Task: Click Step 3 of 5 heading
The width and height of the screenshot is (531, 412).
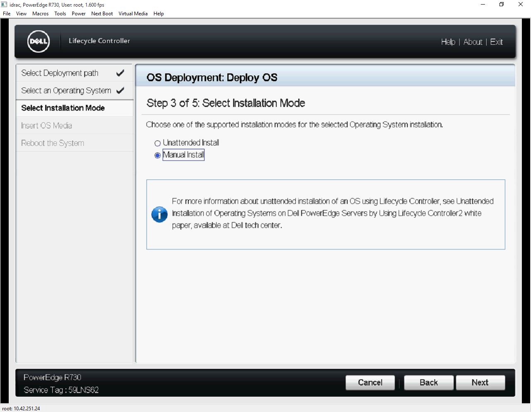Action: pos(226,103)
